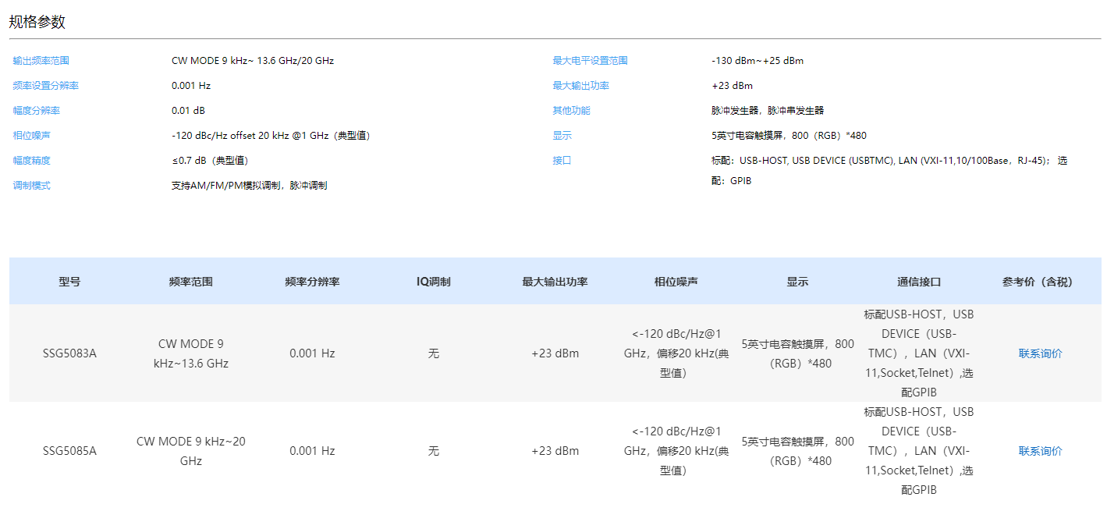Image resolution: width=1107 pixels, height=529 pixels.
Task: Select the 通信接口 column header
Action: click(919, 282)
